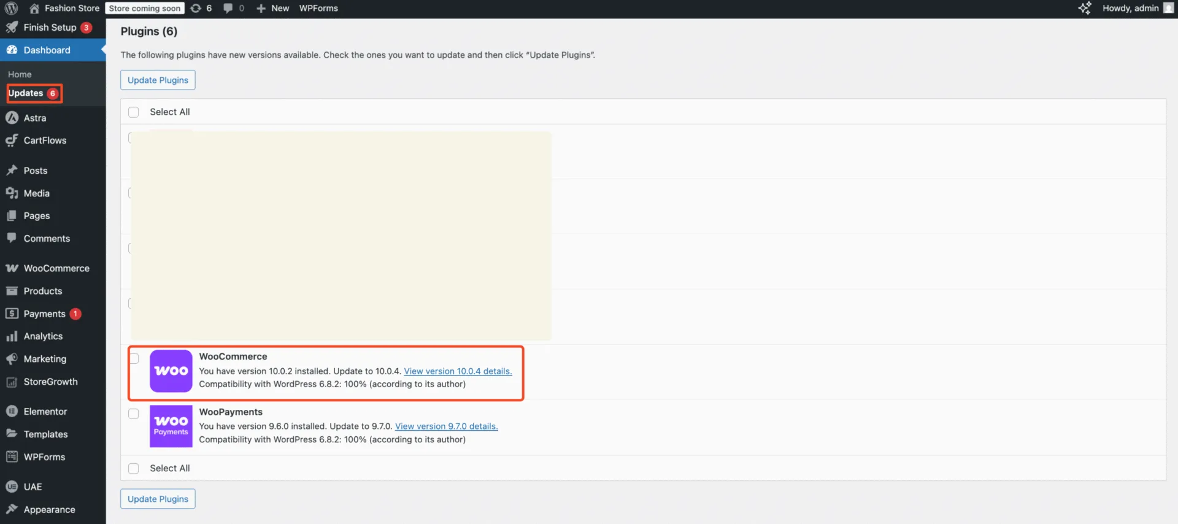Open the Products menu label

(43, 291)
